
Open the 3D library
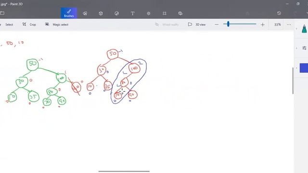click(180, 13)
